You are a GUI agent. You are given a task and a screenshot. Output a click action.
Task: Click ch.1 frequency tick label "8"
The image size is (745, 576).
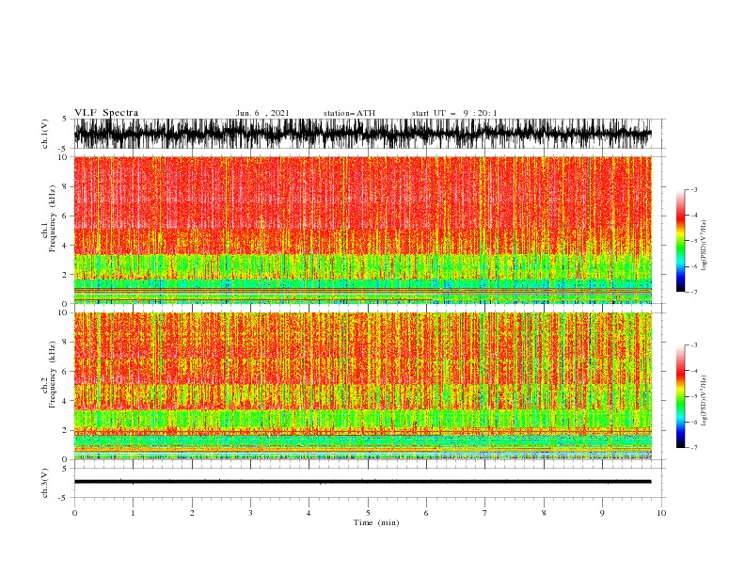(x=66, y=186)
